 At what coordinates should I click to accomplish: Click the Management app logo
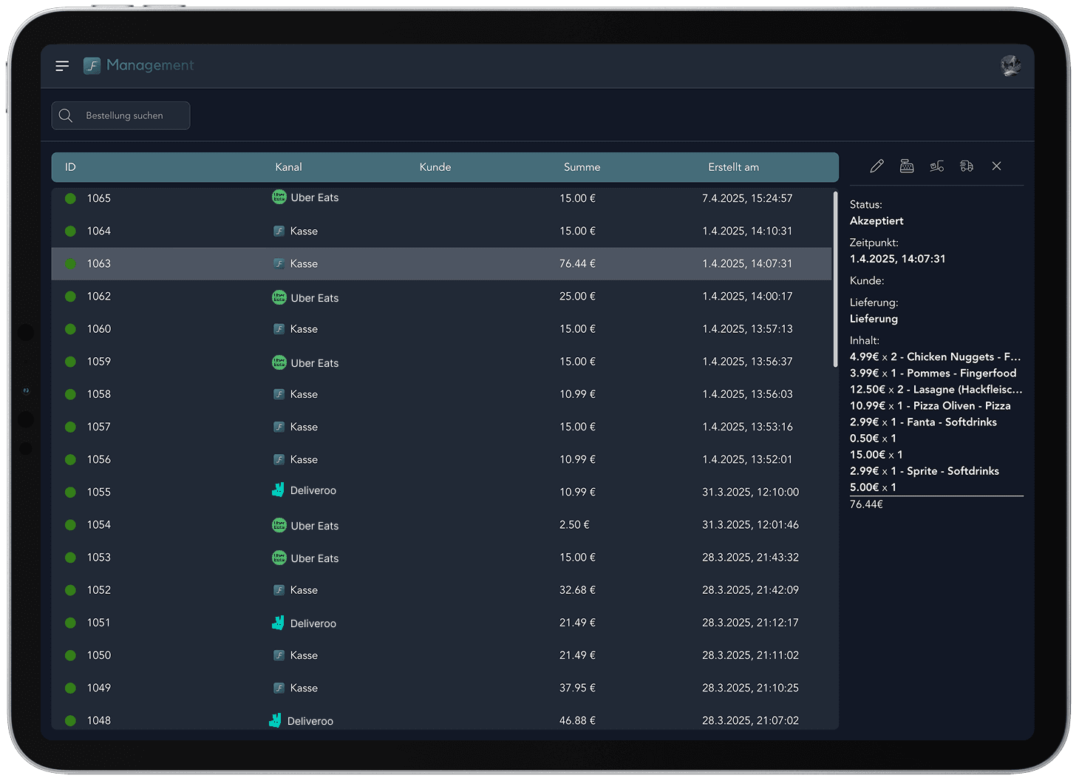click(92, 65)
